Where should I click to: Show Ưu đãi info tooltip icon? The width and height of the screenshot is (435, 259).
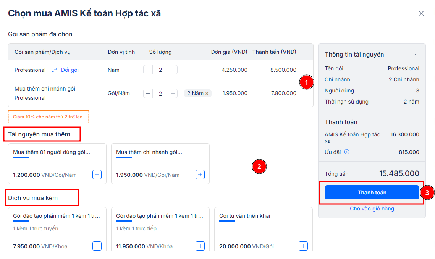pyautogui.click(x=347, y=152)
